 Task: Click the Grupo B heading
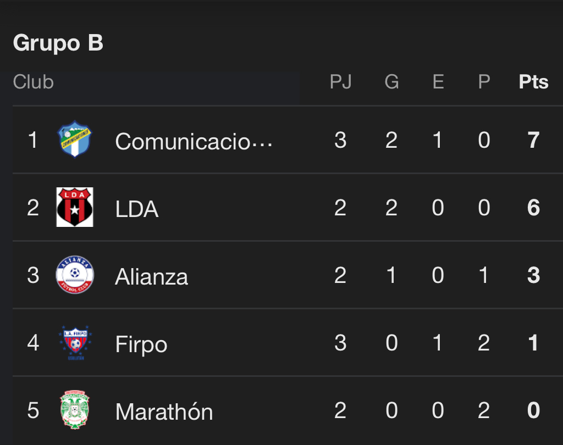58,43
